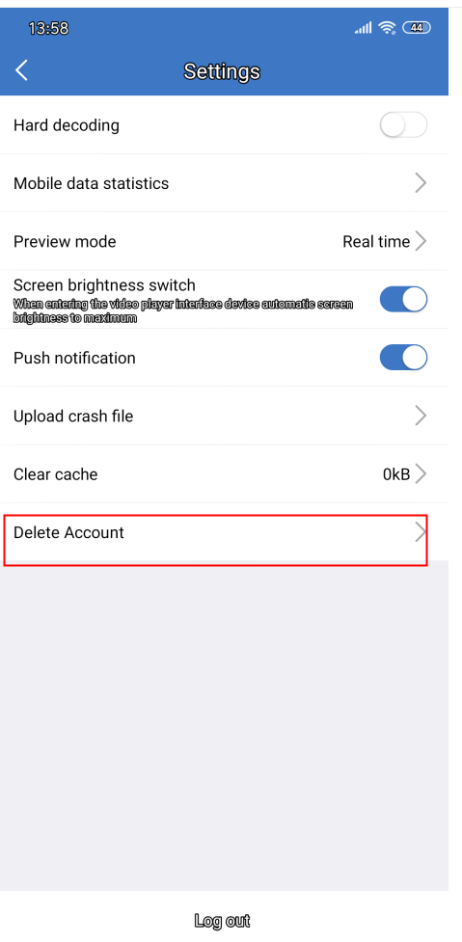Open Mobile data statistics chevron
Image resolution: width=462 pixels, height=942 pixels.
click(x=421, y=182)
